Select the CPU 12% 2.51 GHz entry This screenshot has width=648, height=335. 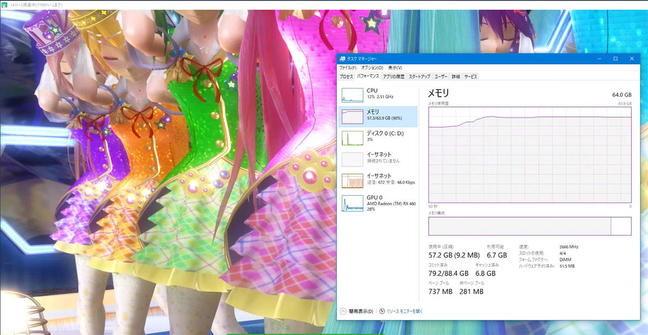click(x=378, y=95)
